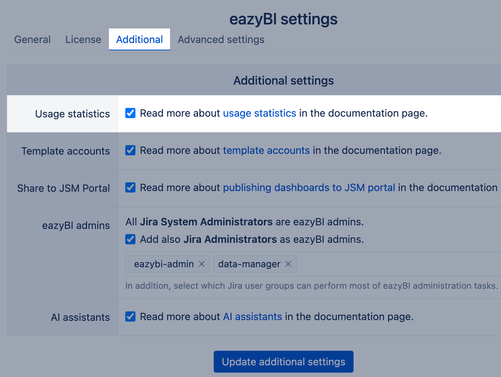Open the usage statistics documentation link

pos(259,113)
